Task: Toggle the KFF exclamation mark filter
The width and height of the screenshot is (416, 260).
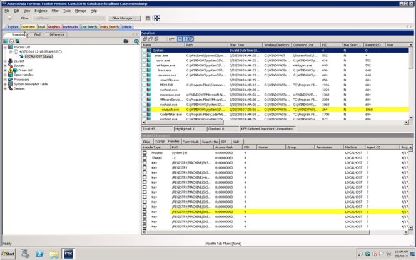Action: pyautogui.click(x=185, y=39)
